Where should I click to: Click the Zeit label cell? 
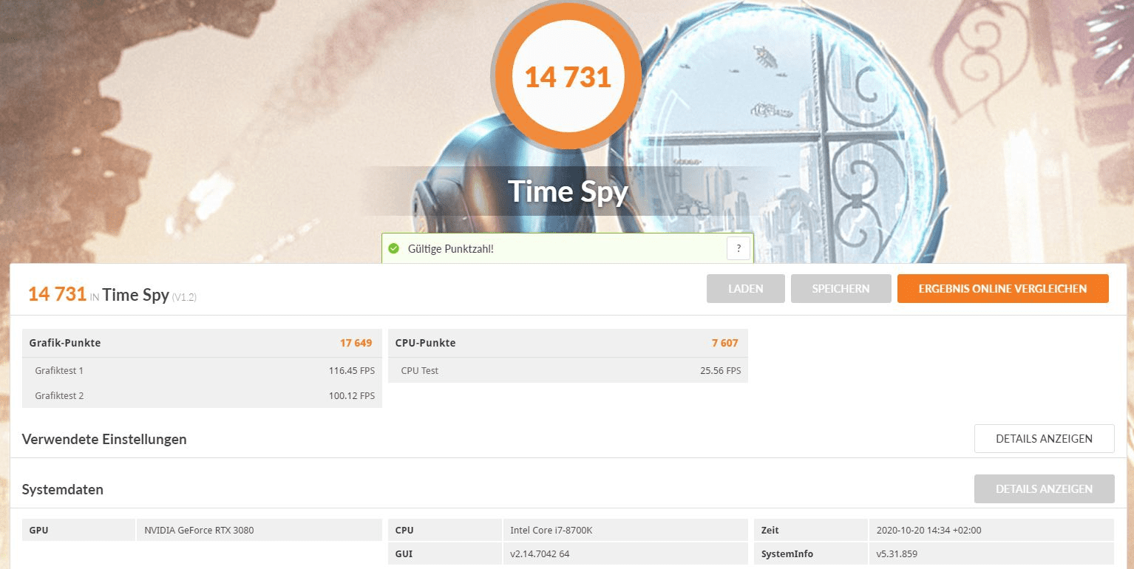point(811,530)
